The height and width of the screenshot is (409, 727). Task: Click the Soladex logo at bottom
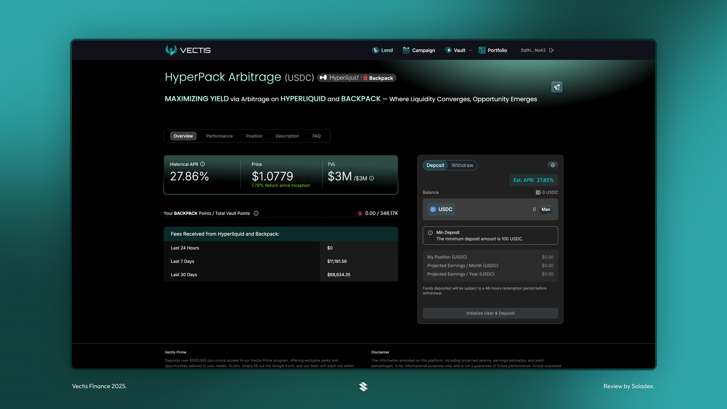coord(363,387)
